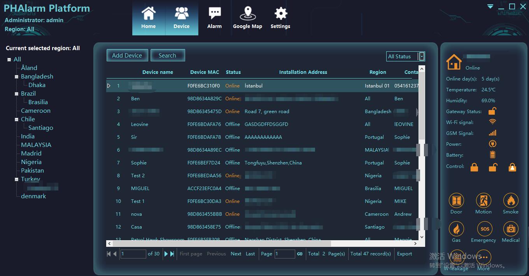The height and width of the screenshot is (276, 529).
Task: Select Madrid in the region tree
Action: 31,153
